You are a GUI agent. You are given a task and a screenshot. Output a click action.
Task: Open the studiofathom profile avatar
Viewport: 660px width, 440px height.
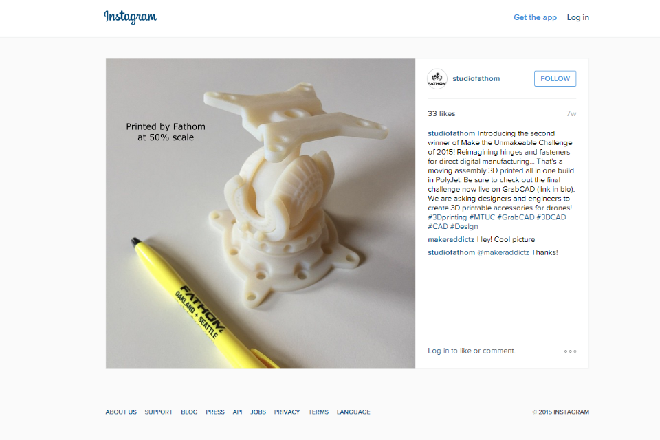click(x=437, y=79)
